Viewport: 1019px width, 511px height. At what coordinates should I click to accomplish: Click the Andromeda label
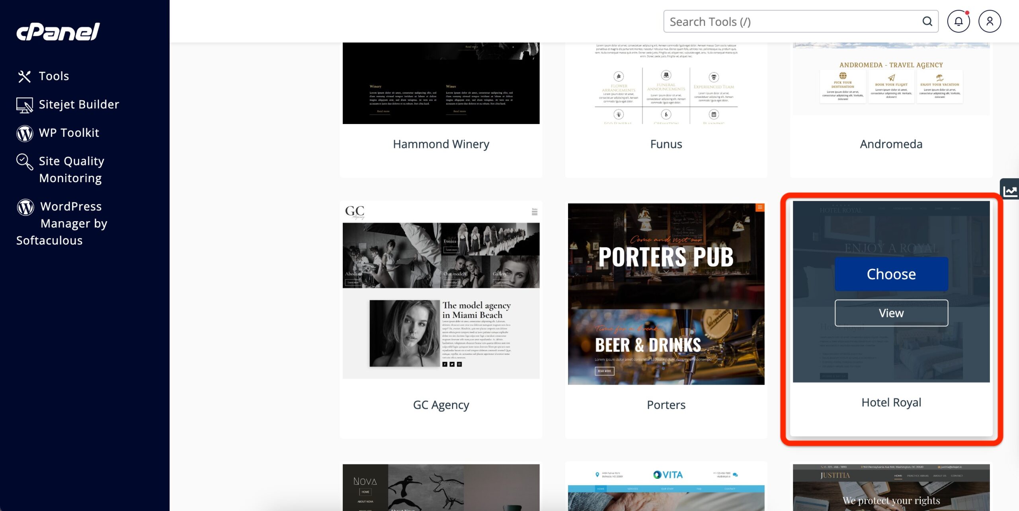coord(891,144)
